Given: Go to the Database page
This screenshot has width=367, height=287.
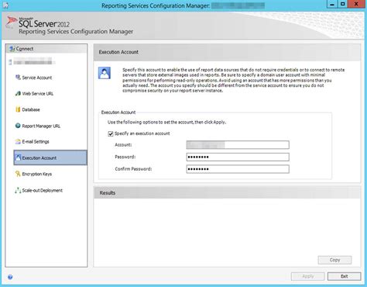Looking at the screenshot, I should click(31, 109).
